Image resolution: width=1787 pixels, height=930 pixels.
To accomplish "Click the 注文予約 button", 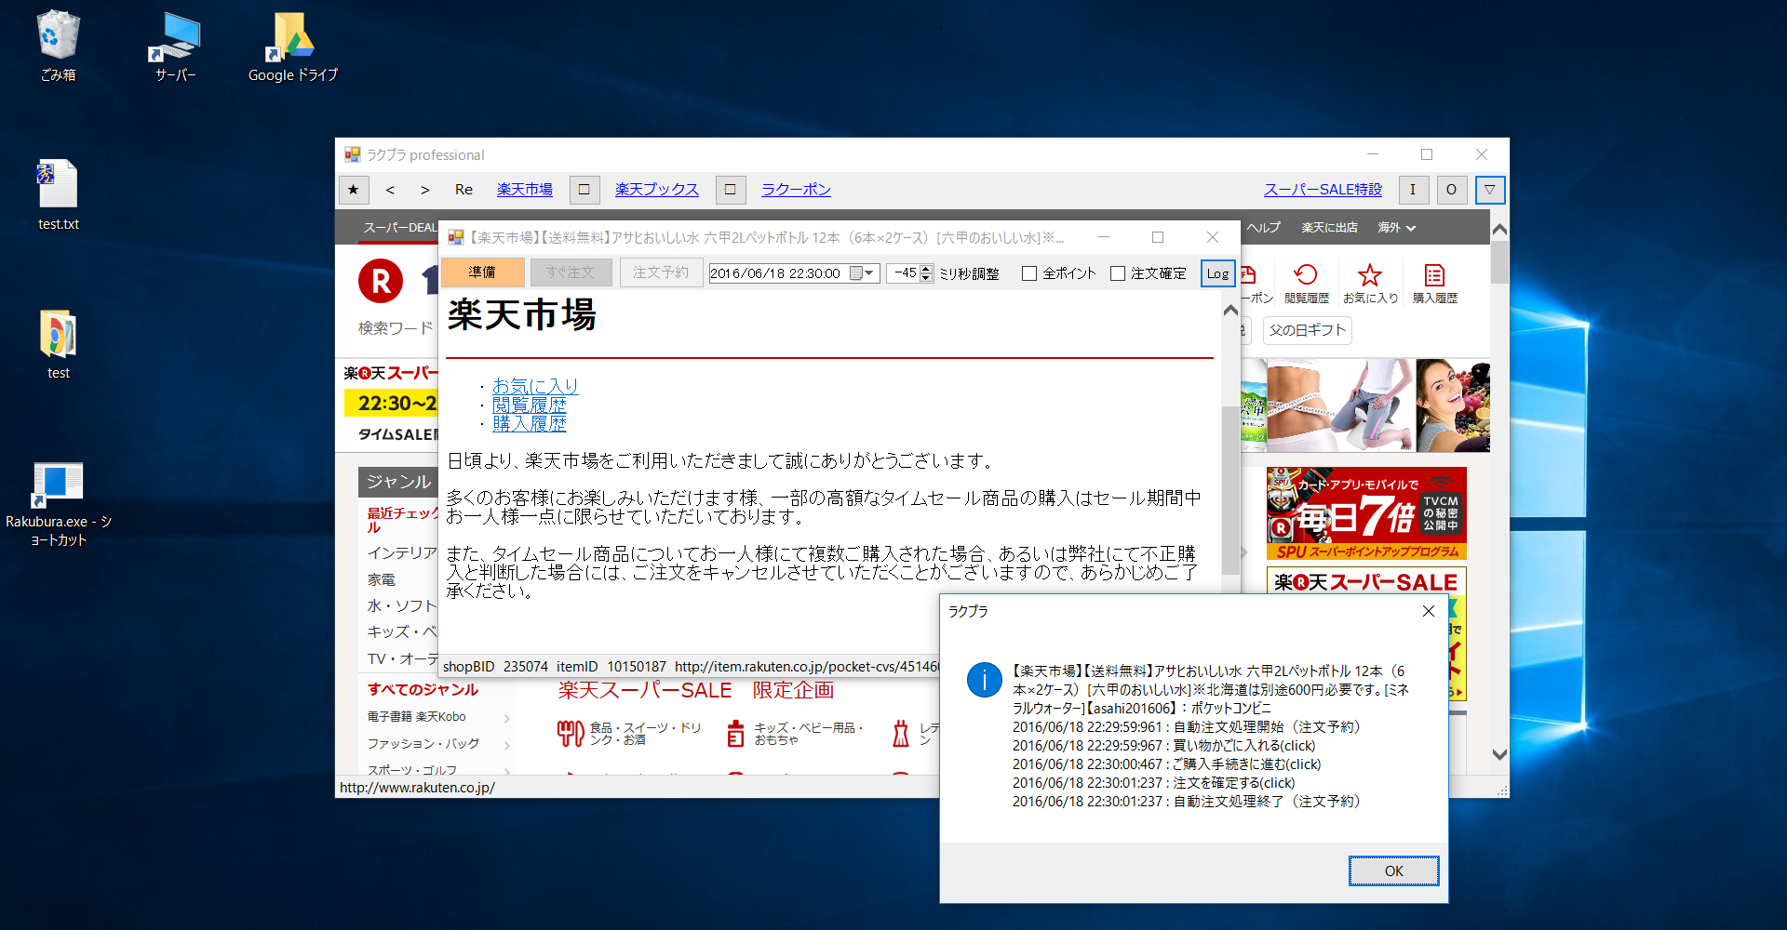I will (x=661, y=272).
